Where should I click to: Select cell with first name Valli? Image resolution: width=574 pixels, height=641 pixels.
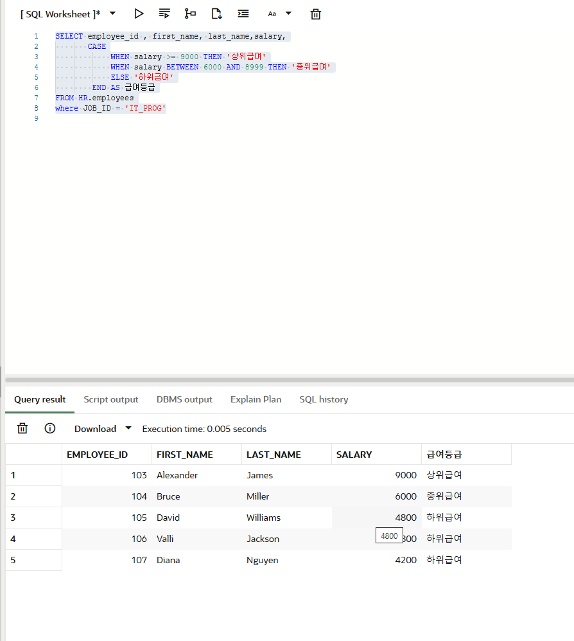click(196, 539)
